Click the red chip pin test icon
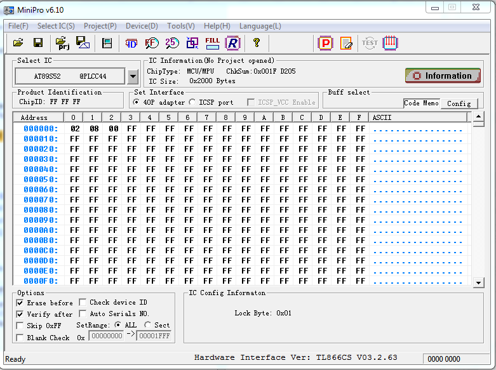 (x=390, y=43)
